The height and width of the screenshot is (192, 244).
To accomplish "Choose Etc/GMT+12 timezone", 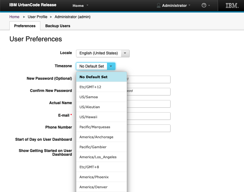I will (x=101, y=87).
